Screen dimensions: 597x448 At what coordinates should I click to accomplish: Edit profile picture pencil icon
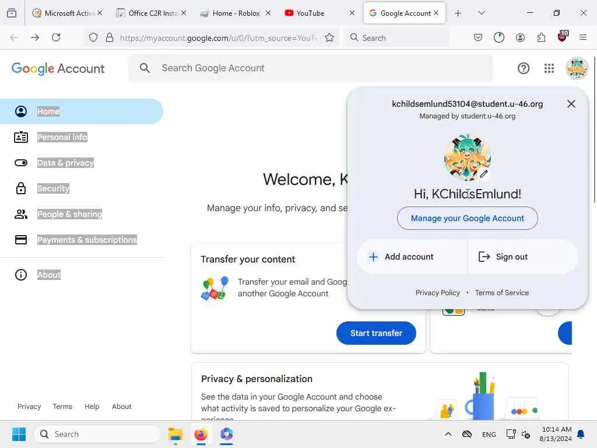(483, 174)
